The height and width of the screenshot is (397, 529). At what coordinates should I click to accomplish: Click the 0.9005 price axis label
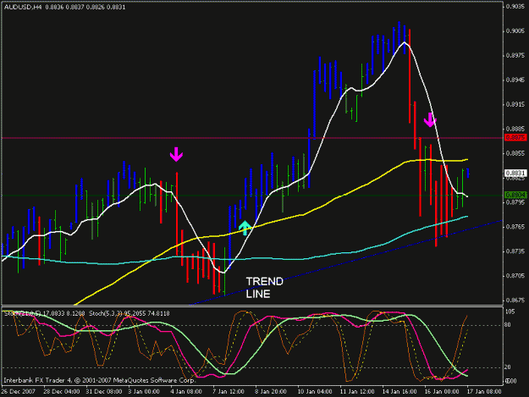tap(515, 31)
